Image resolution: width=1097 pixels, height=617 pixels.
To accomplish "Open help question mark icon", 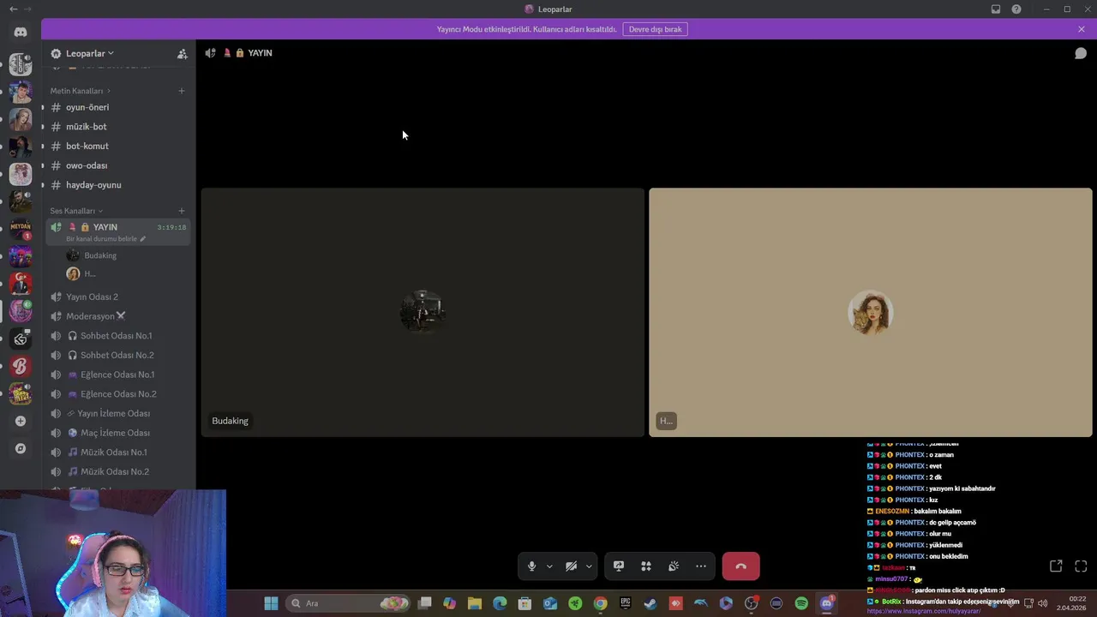I will pyautogui.click(x=1016, y=9).
